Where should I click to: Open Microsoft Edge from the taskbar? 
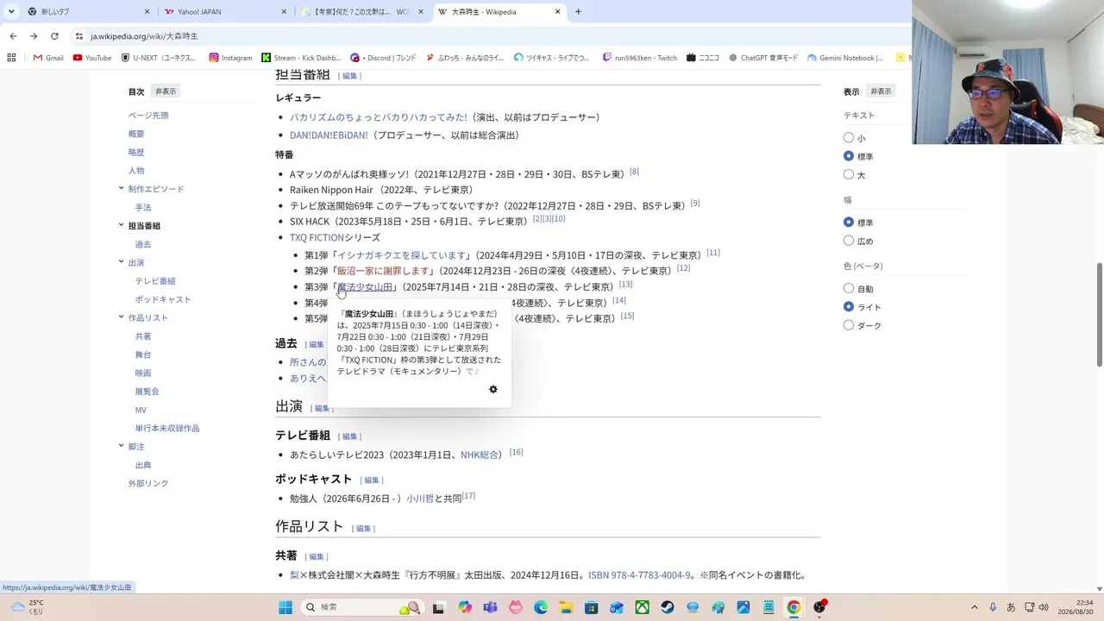[x=541, y=607]
